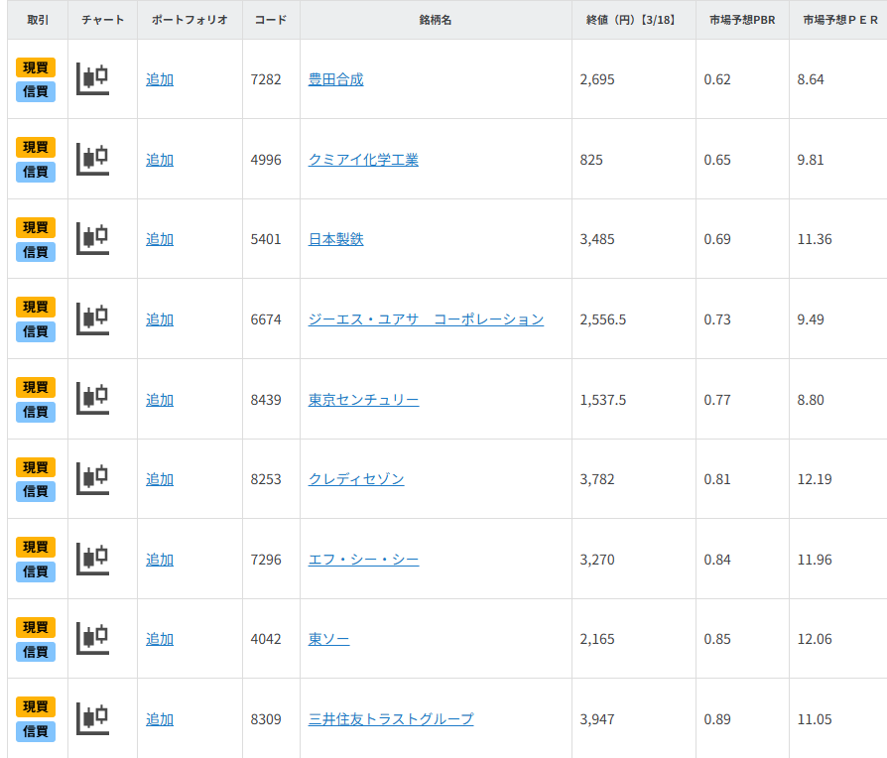View chart icon for 三井住友トラストグループ

pos(93,719)
